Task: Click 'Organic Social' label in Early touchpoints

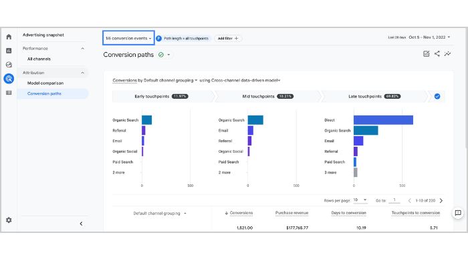Action: click(125, 152)
